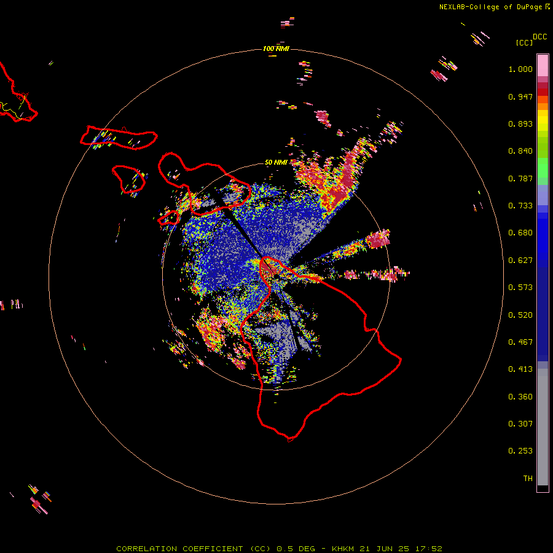Select the 0.733 scale value
Viewport: 553px width, 553px height.
pos(520,206)
